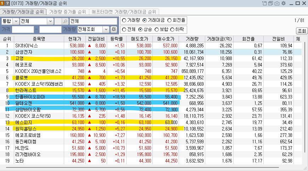The image size is (308, 171).
Task: Select the 전체 radio button
Action: tap(124, 30)
